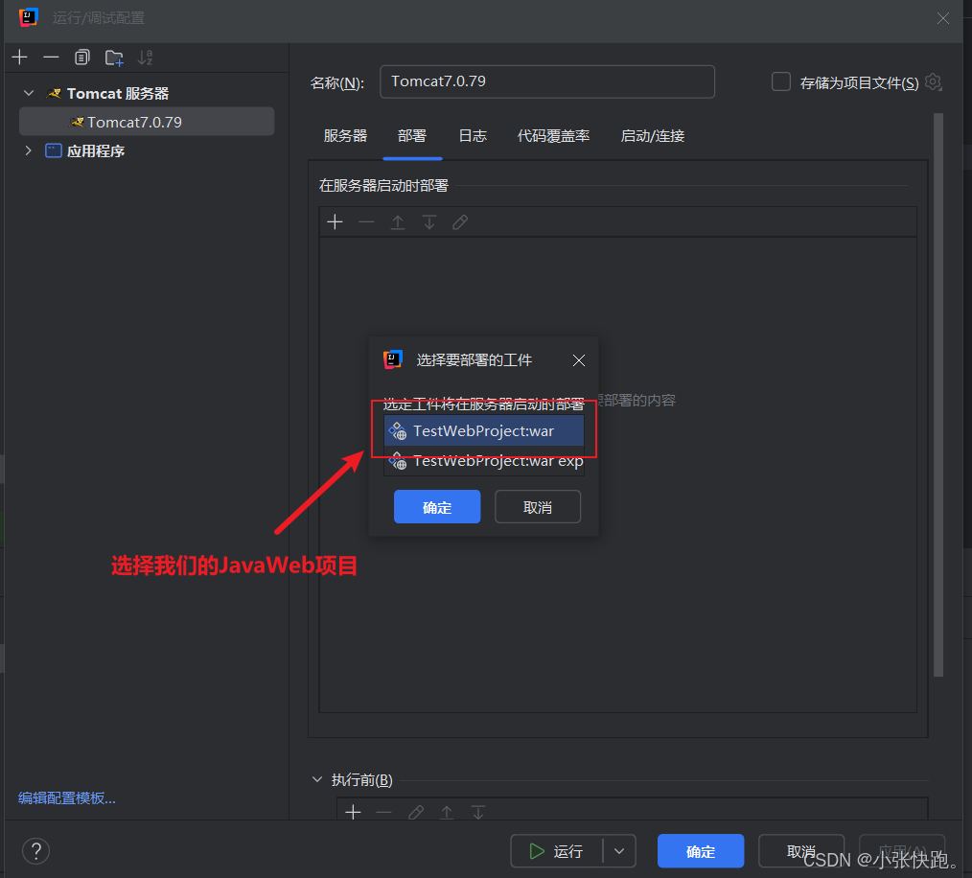Confirm the main configuration dialog

coord(701,851)
